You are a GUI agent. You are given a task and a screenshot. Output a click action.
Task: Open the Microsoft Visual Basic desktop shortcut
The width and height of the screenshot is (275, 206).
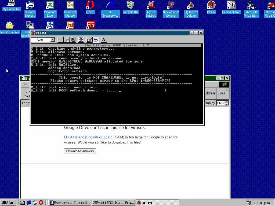[251, 9]
